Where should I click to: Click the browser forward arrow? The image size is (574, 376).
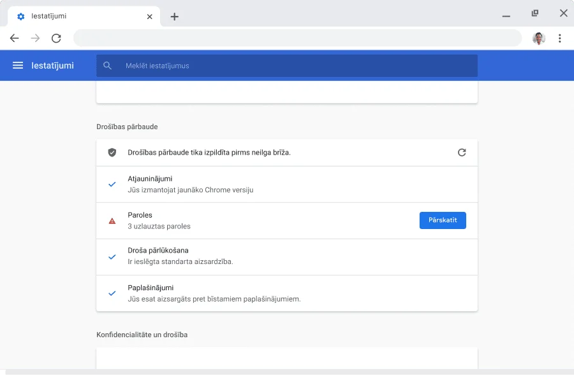[x=35, y=38]
